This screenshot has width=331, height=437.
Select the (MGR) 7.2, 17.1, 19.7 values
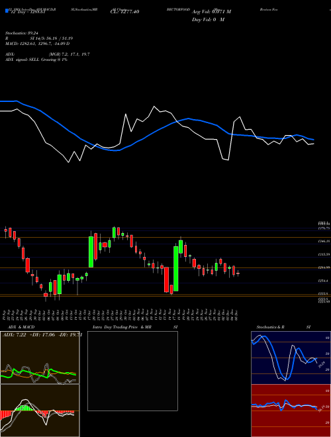click(69, 54)
